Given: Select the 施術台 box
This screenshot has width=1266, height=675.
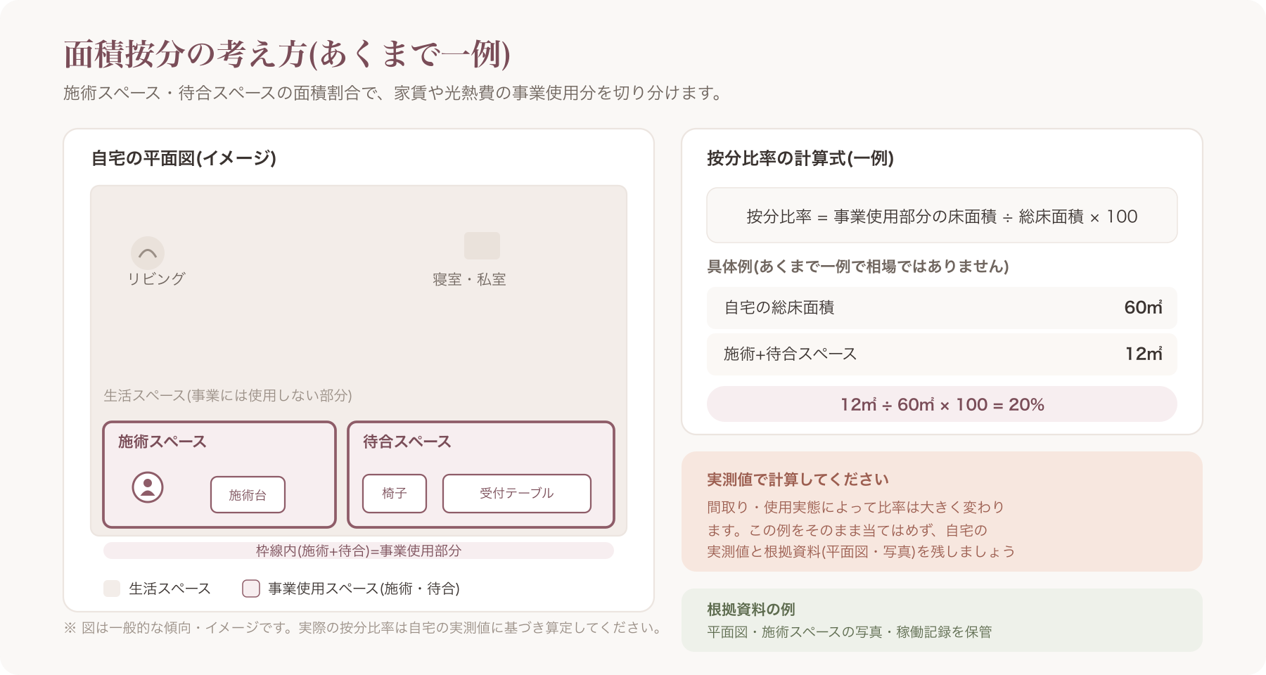Looking at the screenshot, I should [248, 495].
